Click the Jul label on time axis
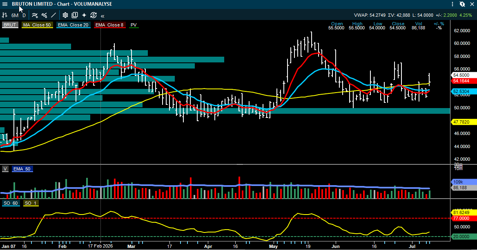 pos(412,246)
